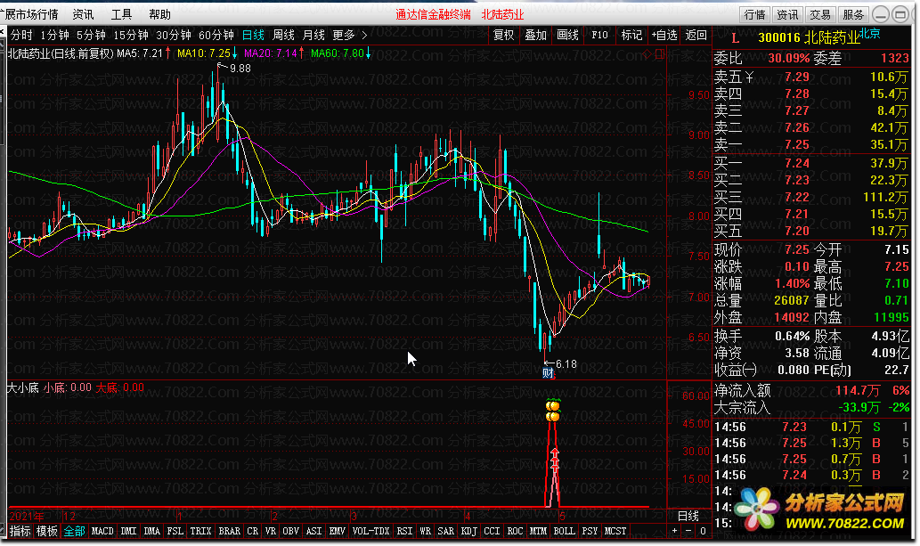
Task: Click the 净流入额 row value 114.7万
Action: (x=858, y=390)
